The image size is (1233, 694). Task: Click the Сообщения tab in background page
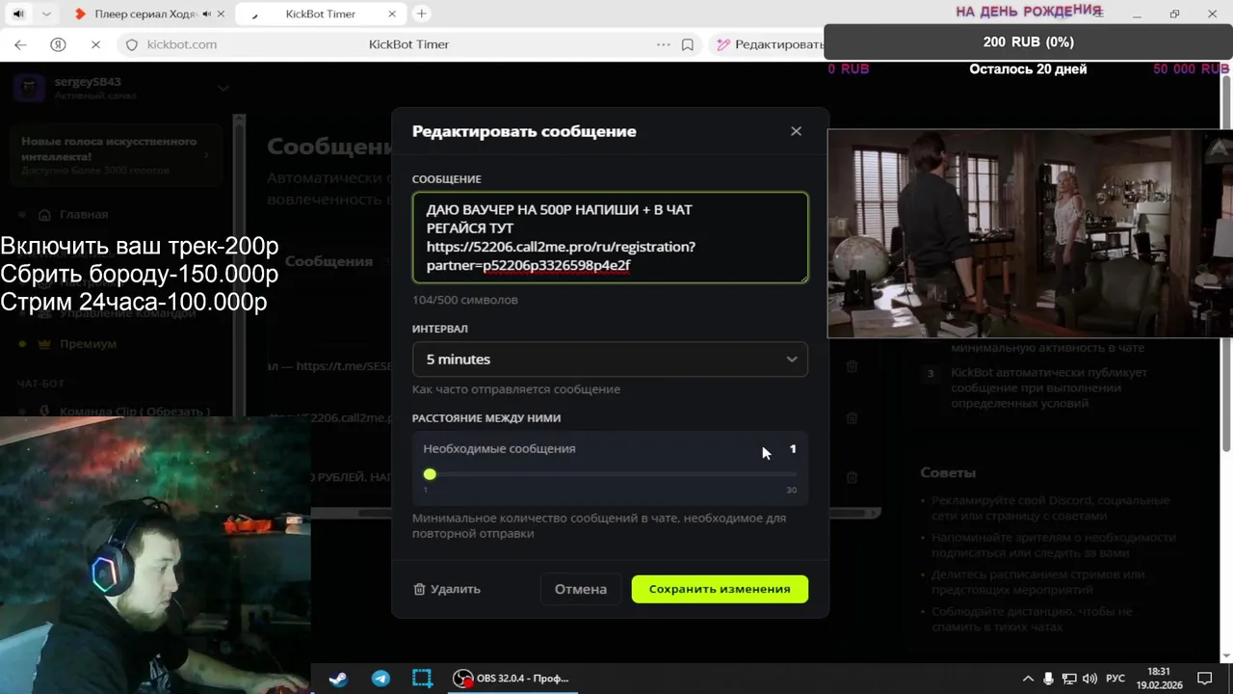point(328,261)
